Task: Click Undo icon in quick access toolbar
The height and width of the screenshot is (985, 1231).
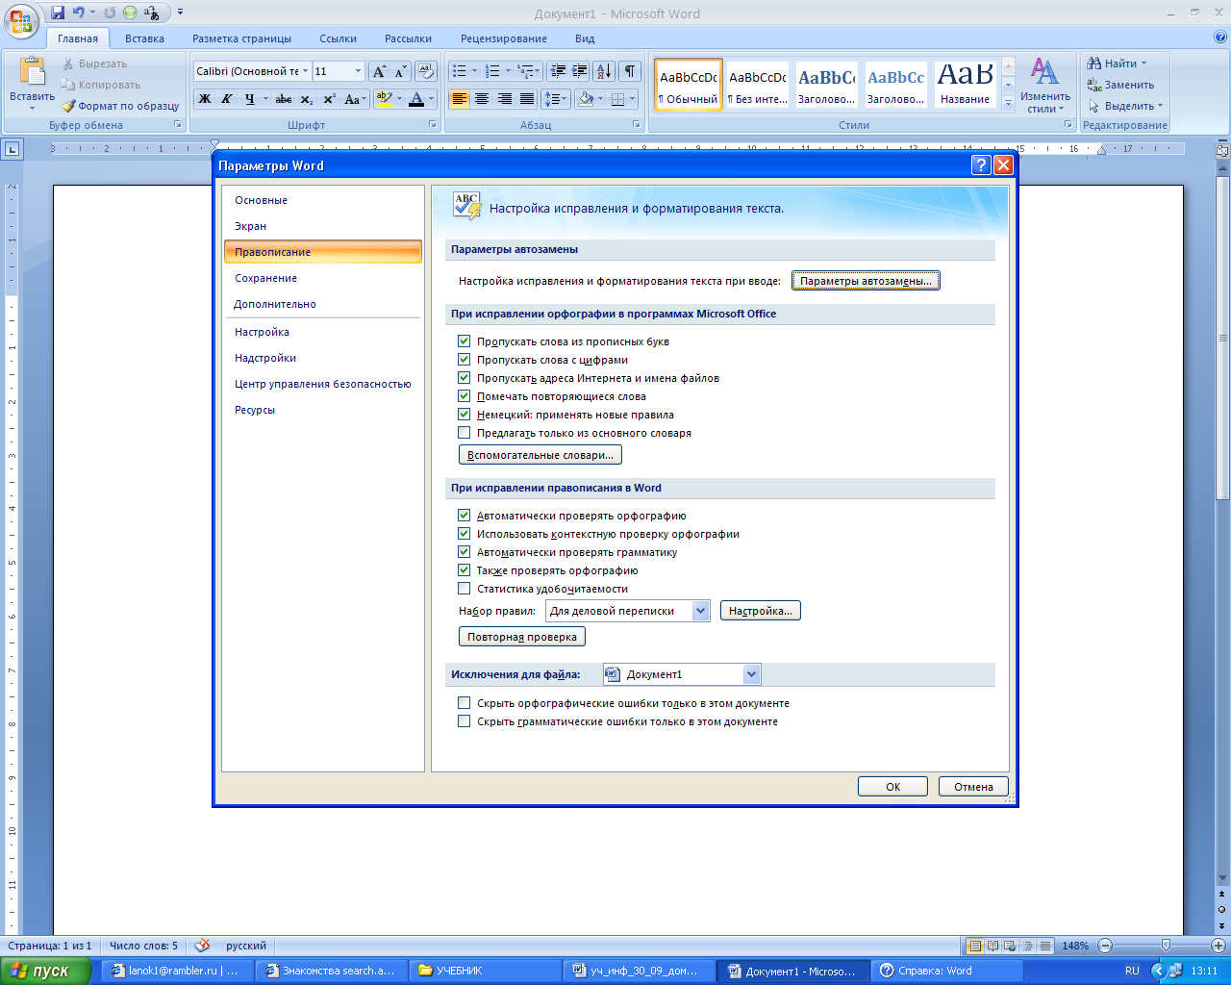Action: [x=79, y=13]
